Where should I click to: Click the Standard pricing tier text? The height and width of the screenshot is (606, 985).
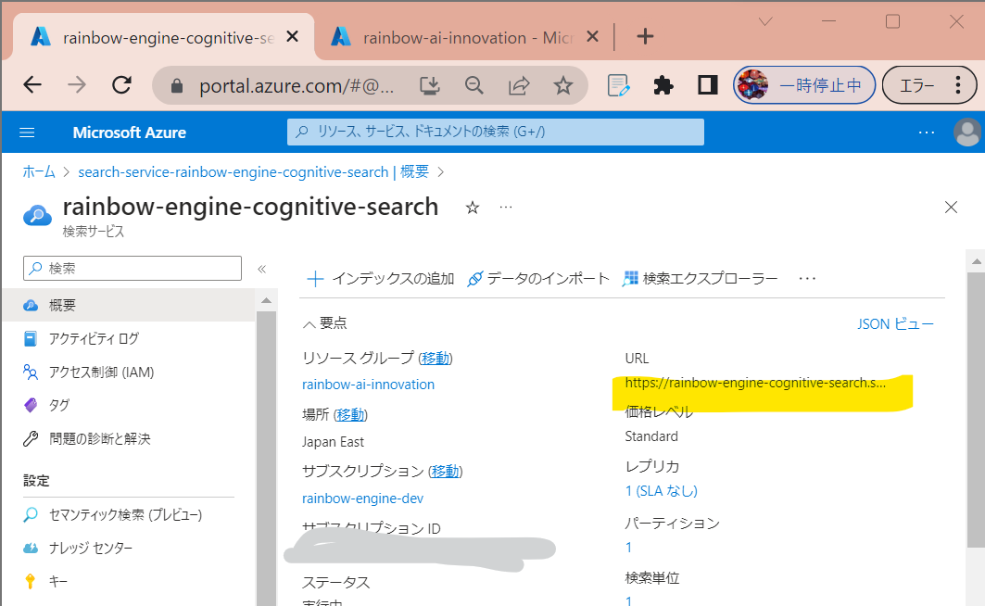(x=651, y=436)
